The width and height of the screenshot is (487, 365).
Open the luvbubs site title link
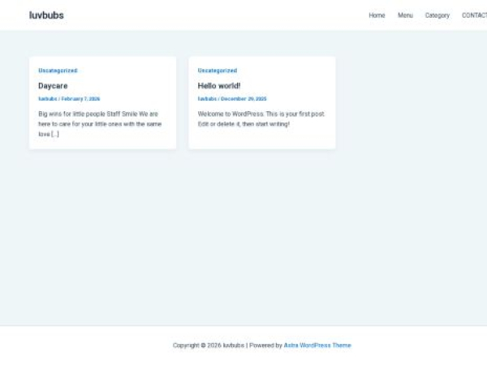click(x=46, y=15)
